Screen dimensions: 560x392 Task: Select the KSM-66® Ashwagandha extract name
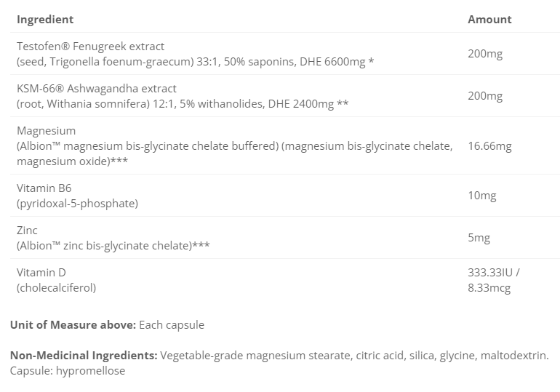(97, 89)
